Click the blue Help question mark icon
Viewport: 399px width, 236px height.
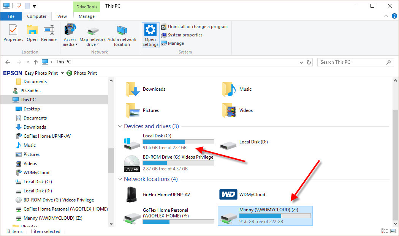pos(394,16)
